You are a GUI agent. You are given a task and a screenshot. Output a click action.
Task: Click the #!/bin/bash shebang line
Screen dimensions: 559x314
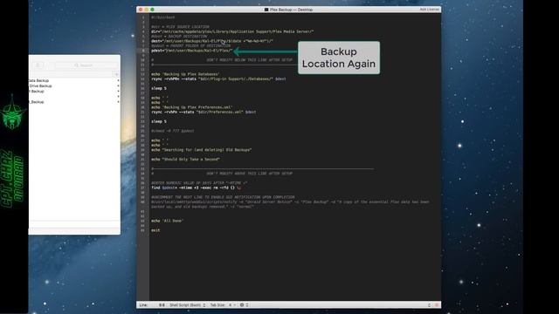pyautogui.click(x=163, y=17)
